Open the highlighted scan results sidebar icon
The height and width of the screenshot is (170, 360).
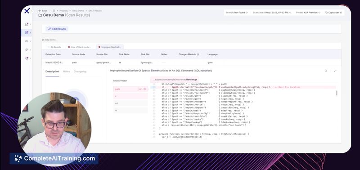[x=27, y=32]
